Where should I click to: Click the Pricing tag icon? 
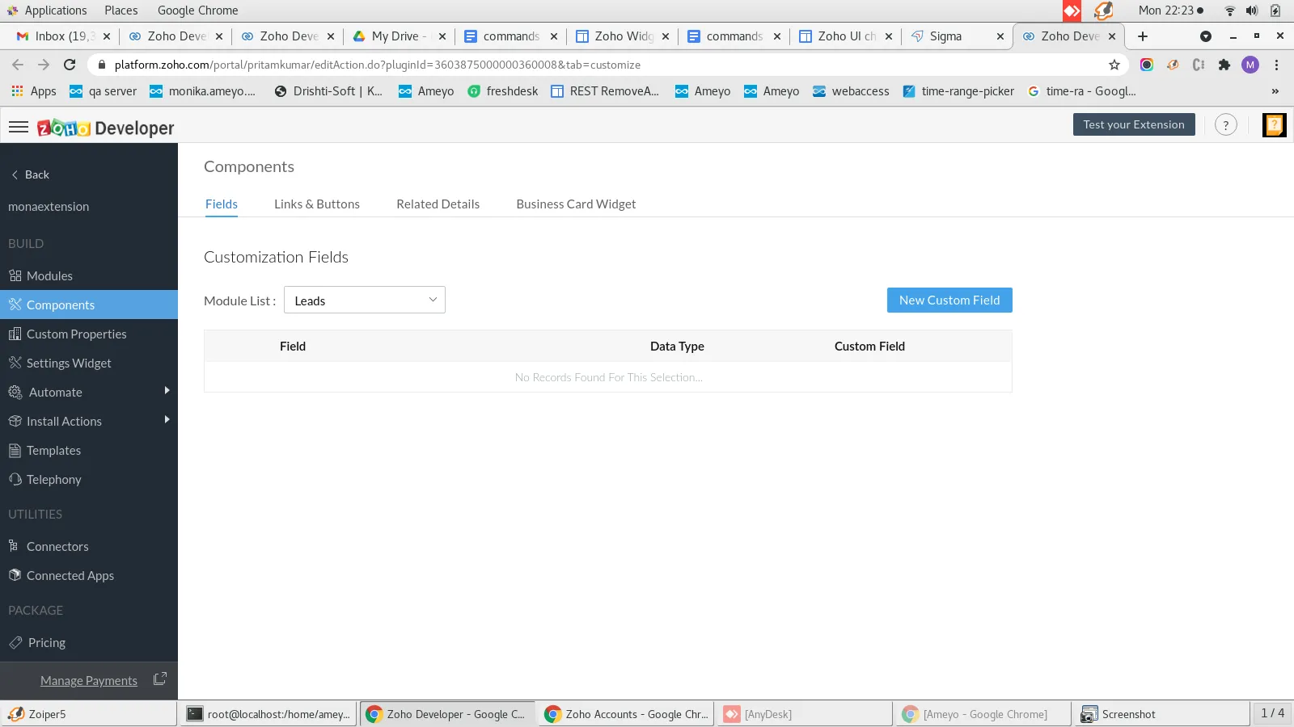point(15,642)
